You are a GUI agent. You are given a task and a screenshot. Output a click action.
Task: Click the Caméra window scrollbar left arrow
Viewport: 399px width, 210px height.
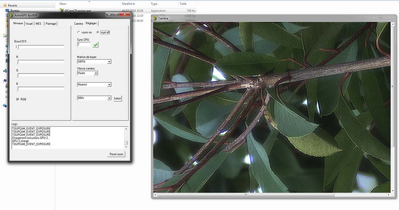point(155,195)
